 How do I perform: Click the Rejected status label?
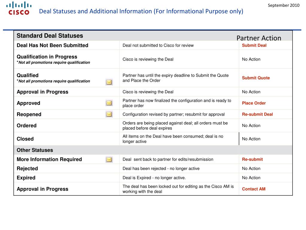click(27, 169)
